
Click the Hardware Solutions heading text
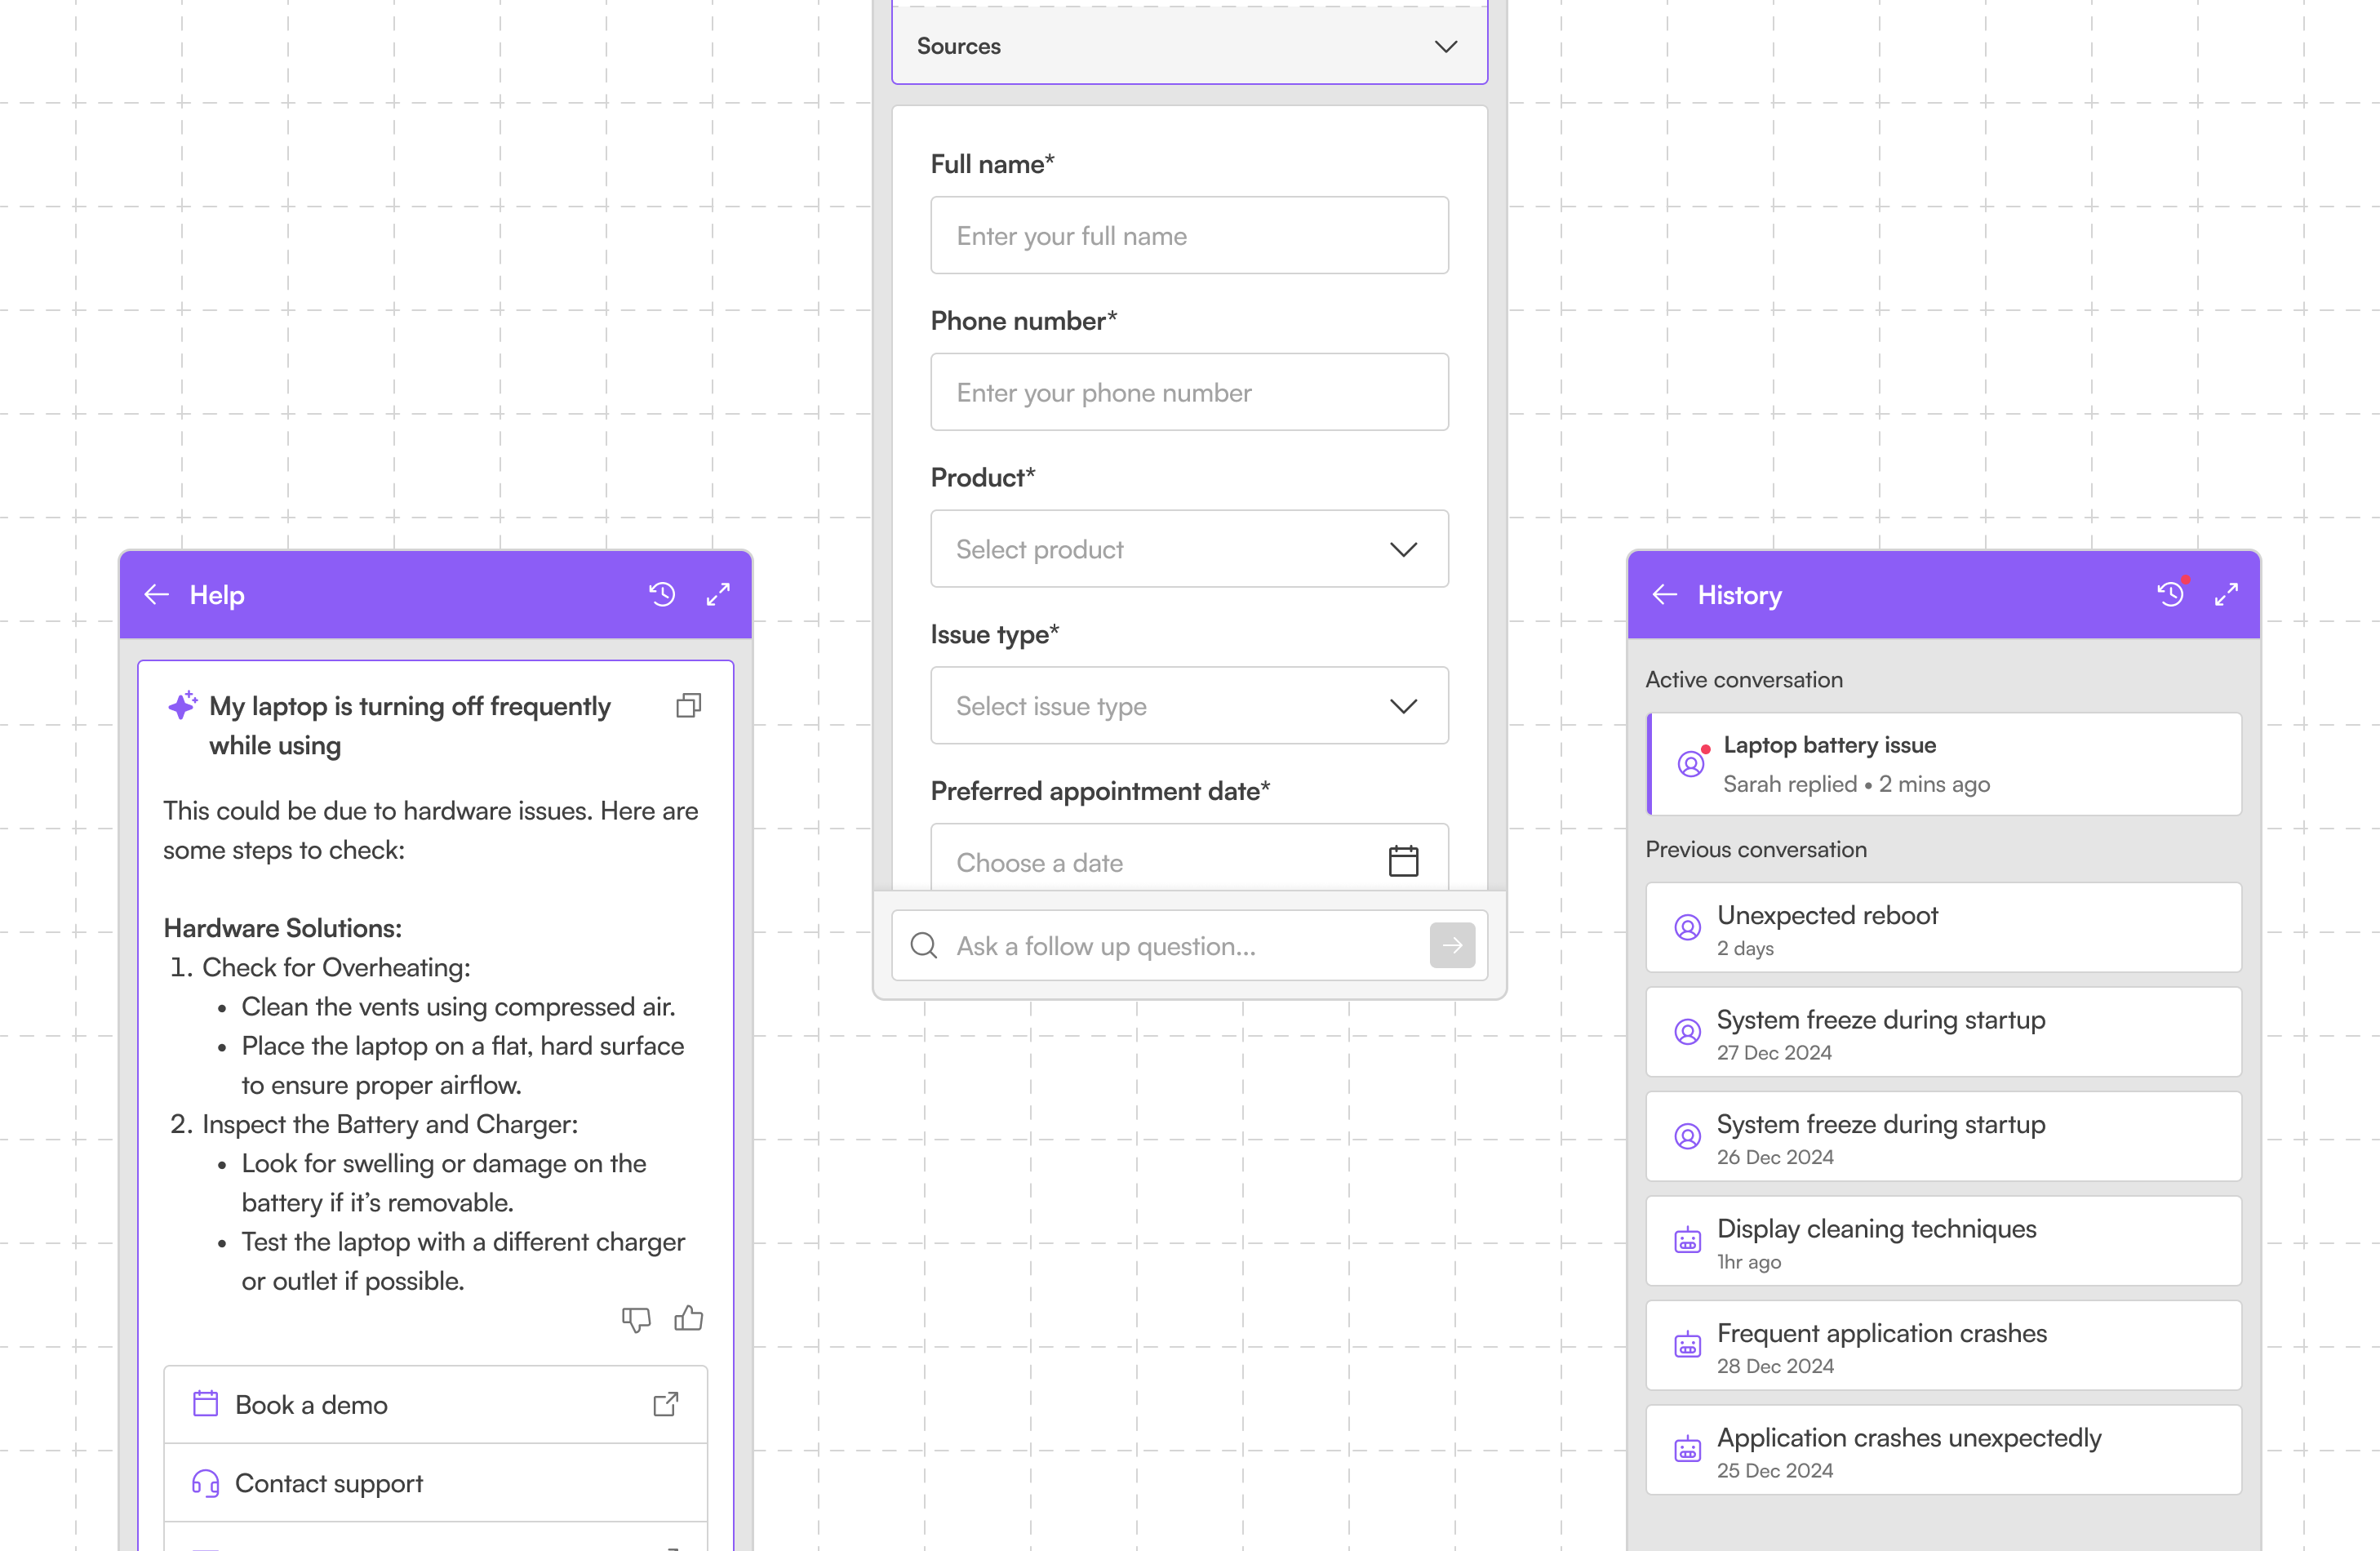283,928
